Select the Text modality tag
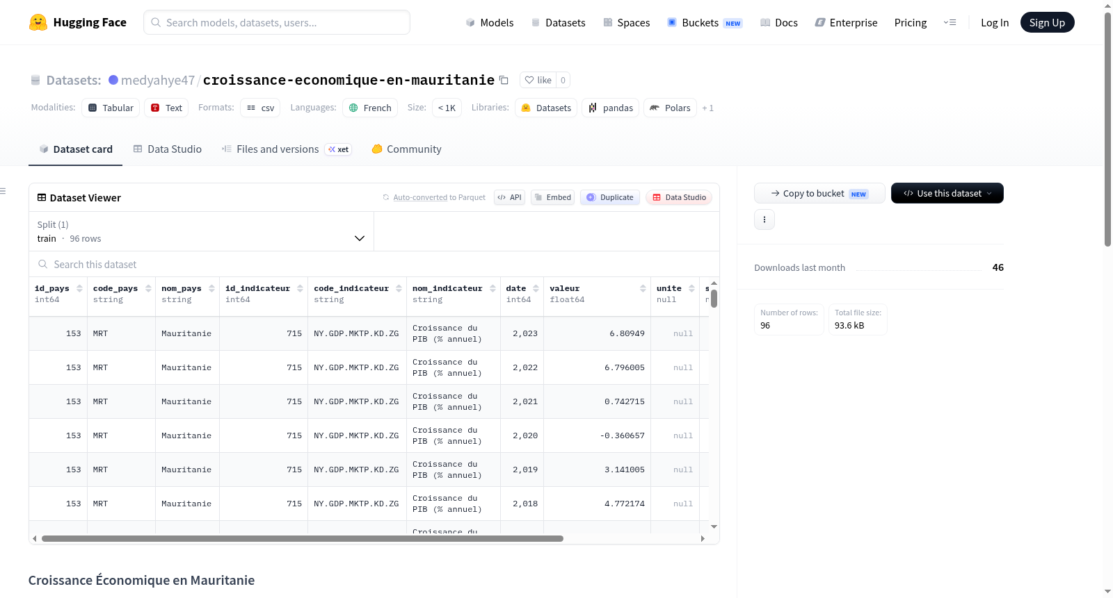The height and width of the screenshot is (598, 1113). [x=166, y=108]
